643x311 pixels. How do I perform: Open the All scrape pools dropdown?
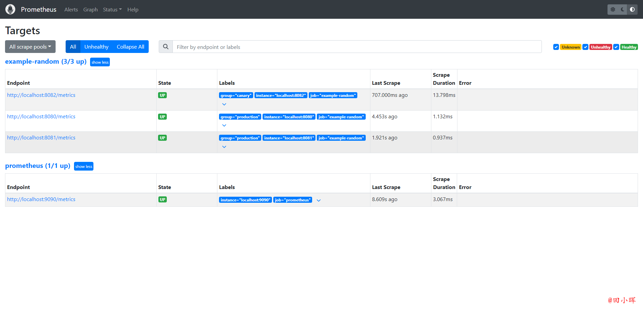[x=30, y=47]
